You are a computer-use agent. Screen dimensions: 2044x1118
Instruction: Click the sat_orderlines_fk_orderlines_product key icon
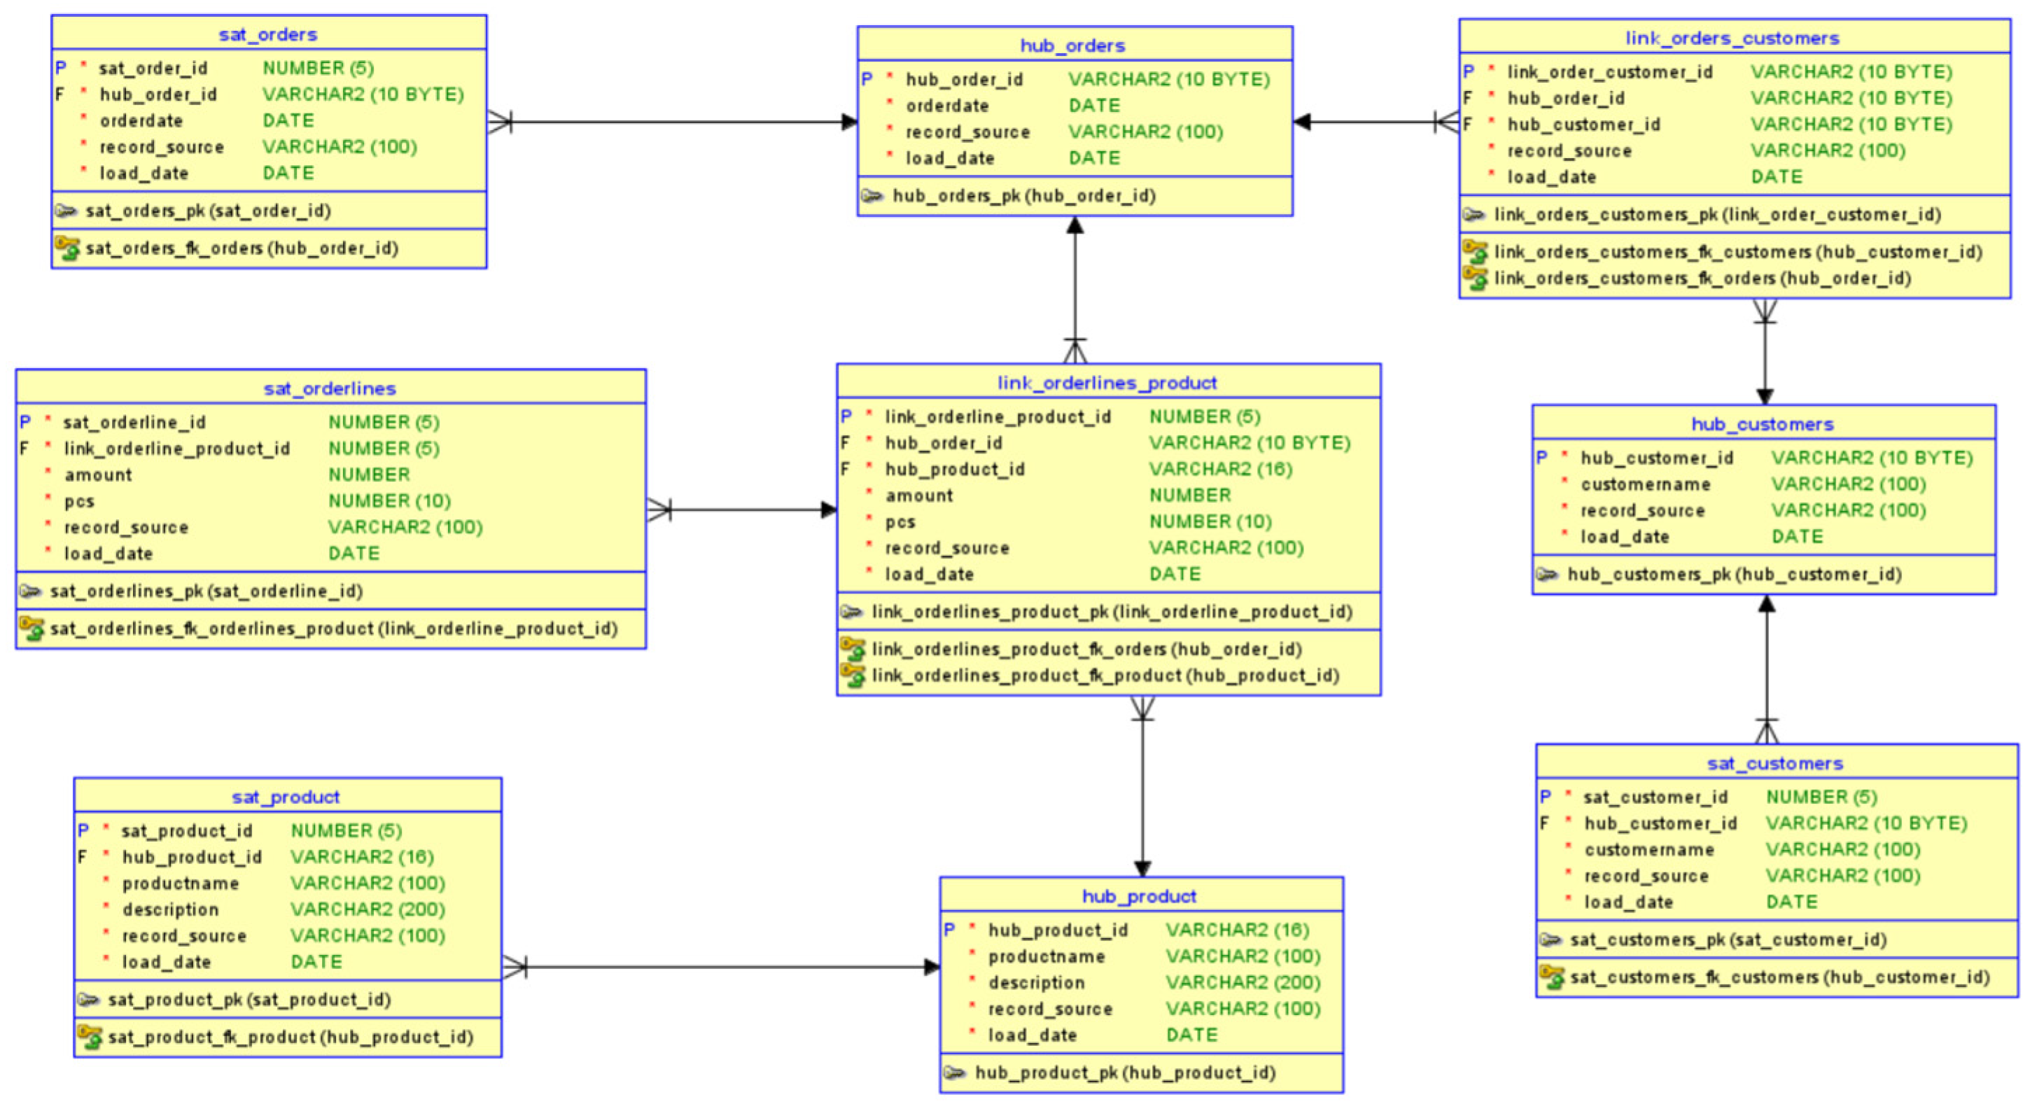coord(31,628)
